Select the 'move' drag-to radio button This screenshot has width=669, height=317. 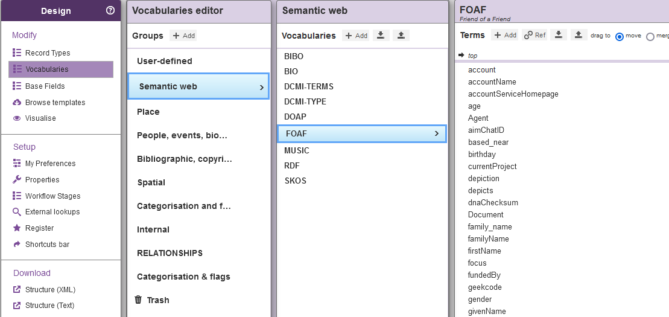point(620,36)
